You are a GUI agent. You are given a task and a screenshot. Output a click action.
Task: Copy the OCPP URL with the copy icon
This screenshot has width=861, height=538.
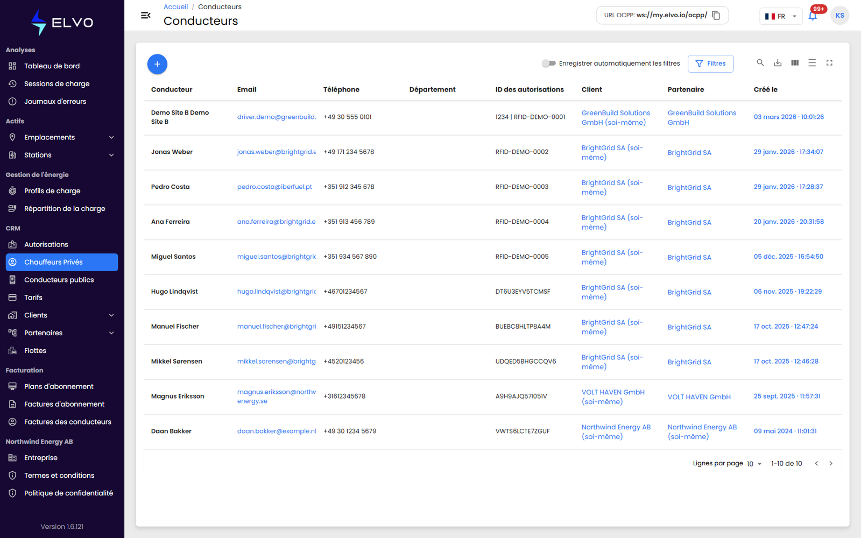point(716,15)
